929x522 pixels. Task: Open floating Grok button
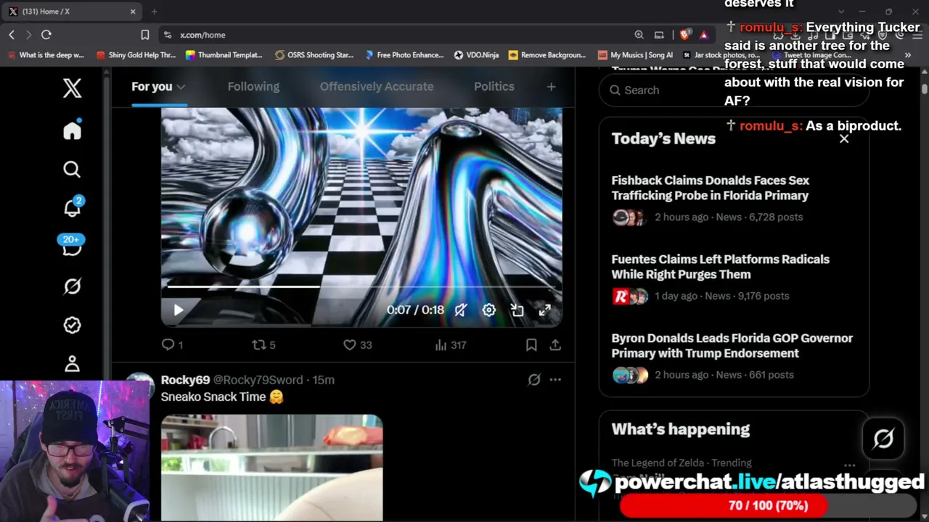pyautogui.click(x=883, y=438)
